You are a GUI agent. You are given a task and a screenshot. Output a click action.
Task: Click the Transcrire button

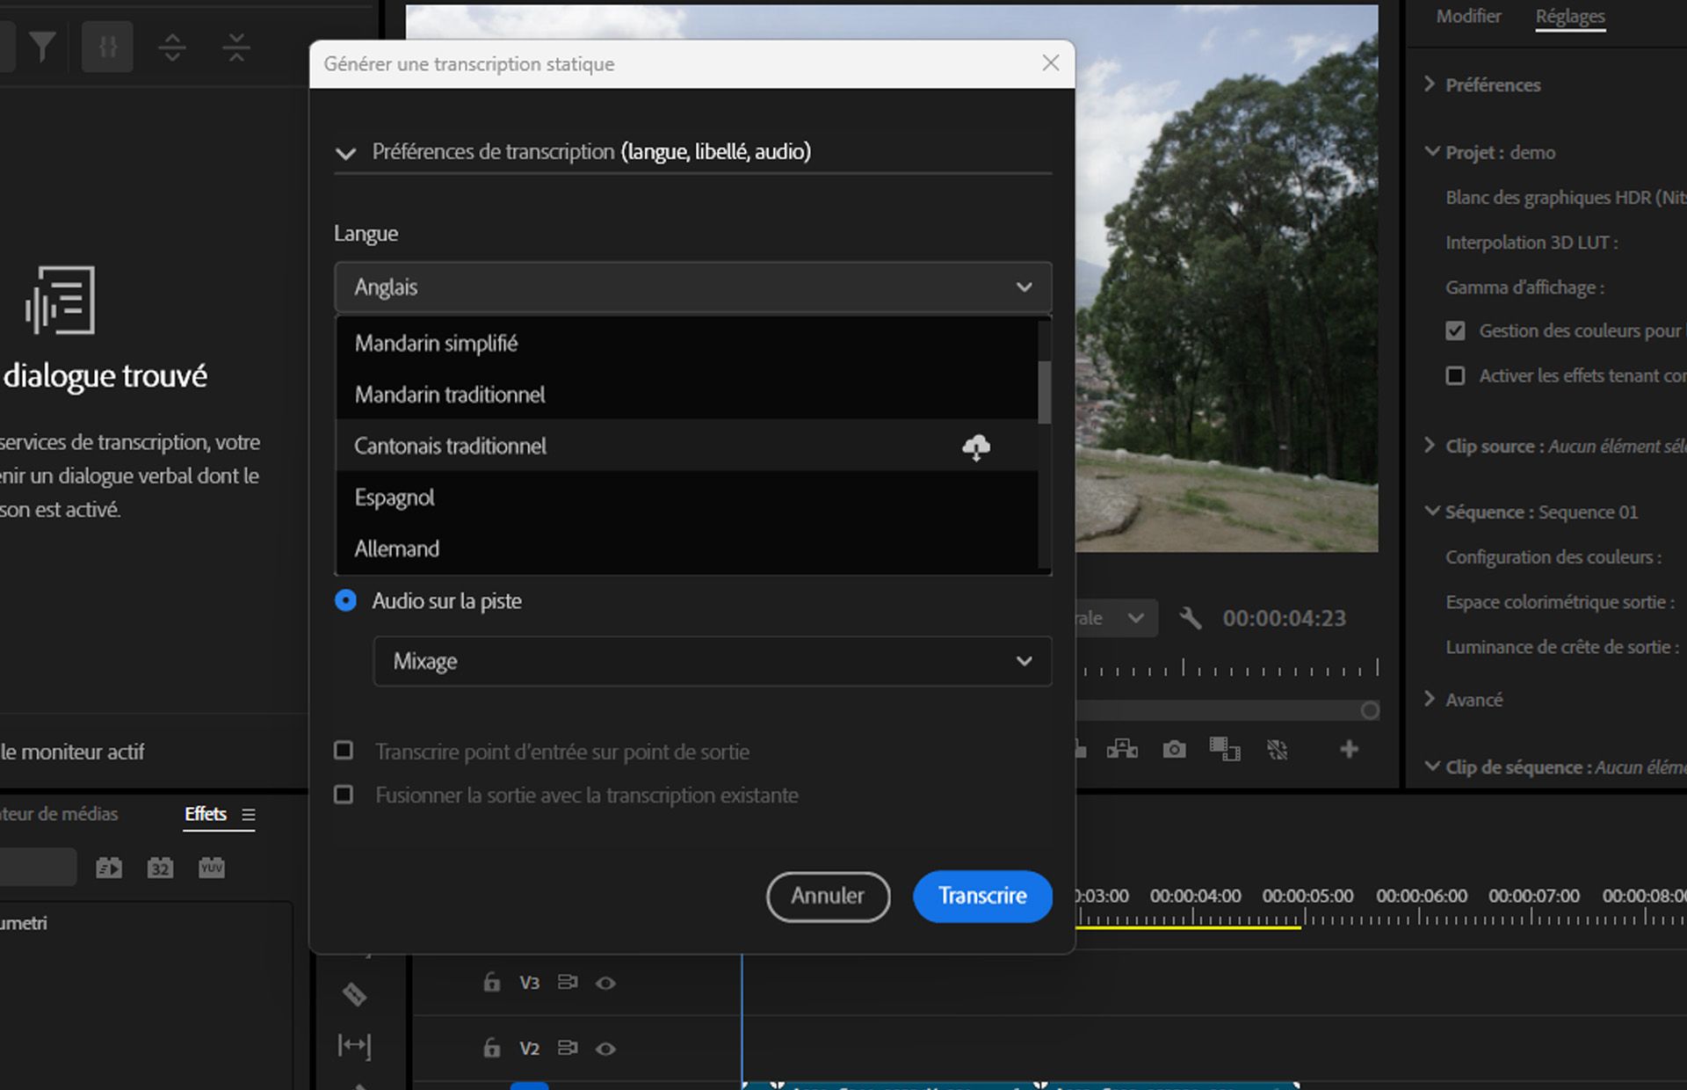click(x=981, y=897)
